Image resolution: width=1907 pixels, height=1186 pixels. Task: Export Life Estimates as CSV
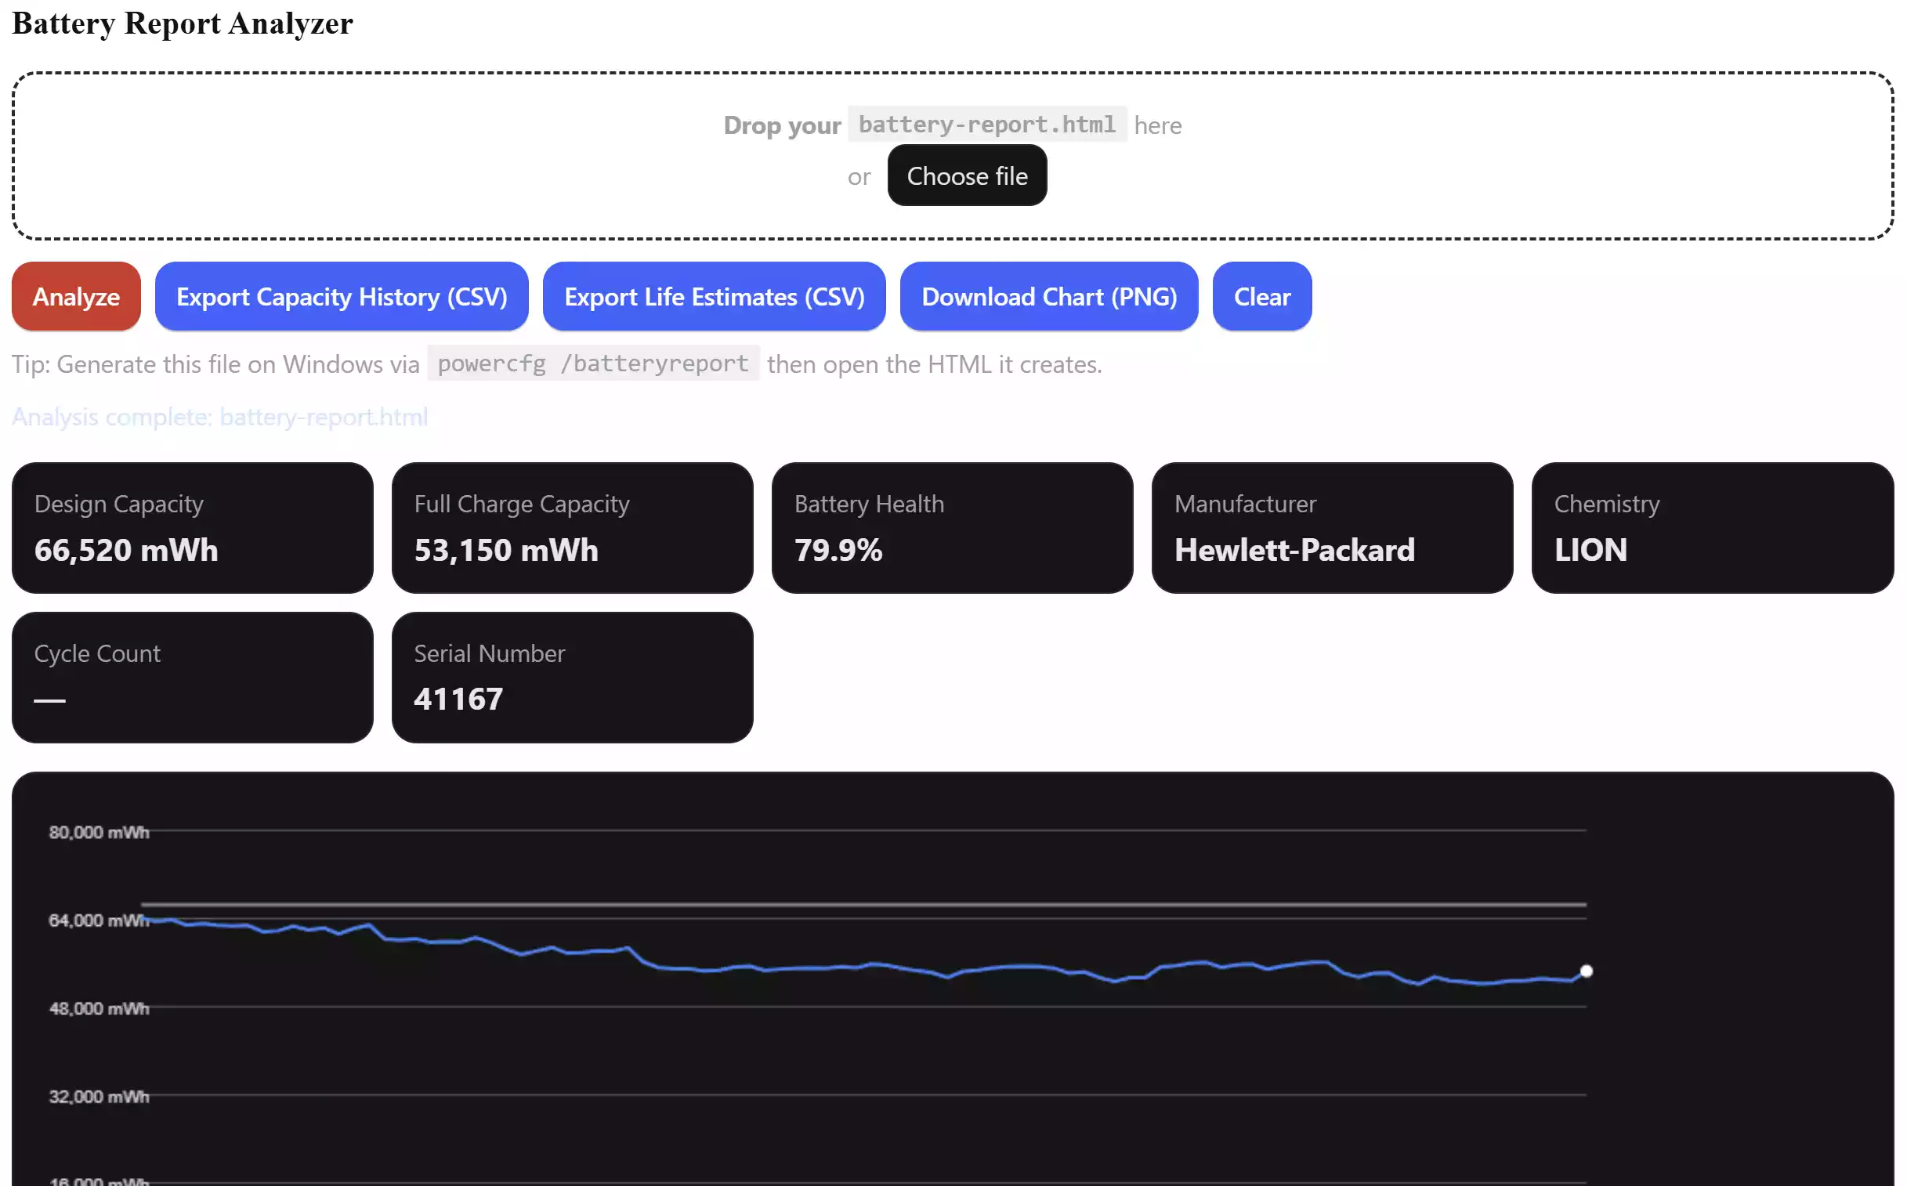pyautogui.click(x=713, y=296)
